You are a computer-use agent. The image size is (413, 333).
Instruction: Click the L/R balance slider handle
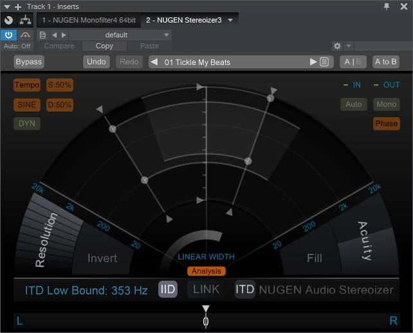coord(206,319)
